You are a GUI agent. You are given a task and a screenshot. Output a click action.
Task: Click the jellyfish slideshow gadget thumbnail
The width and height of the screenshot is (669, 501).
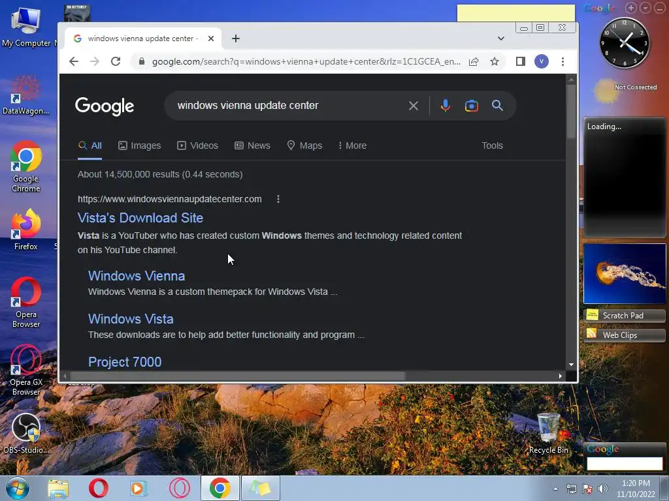click(x=625, y=273)
